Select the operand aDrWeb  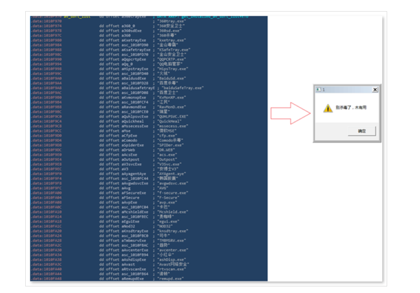128,150
